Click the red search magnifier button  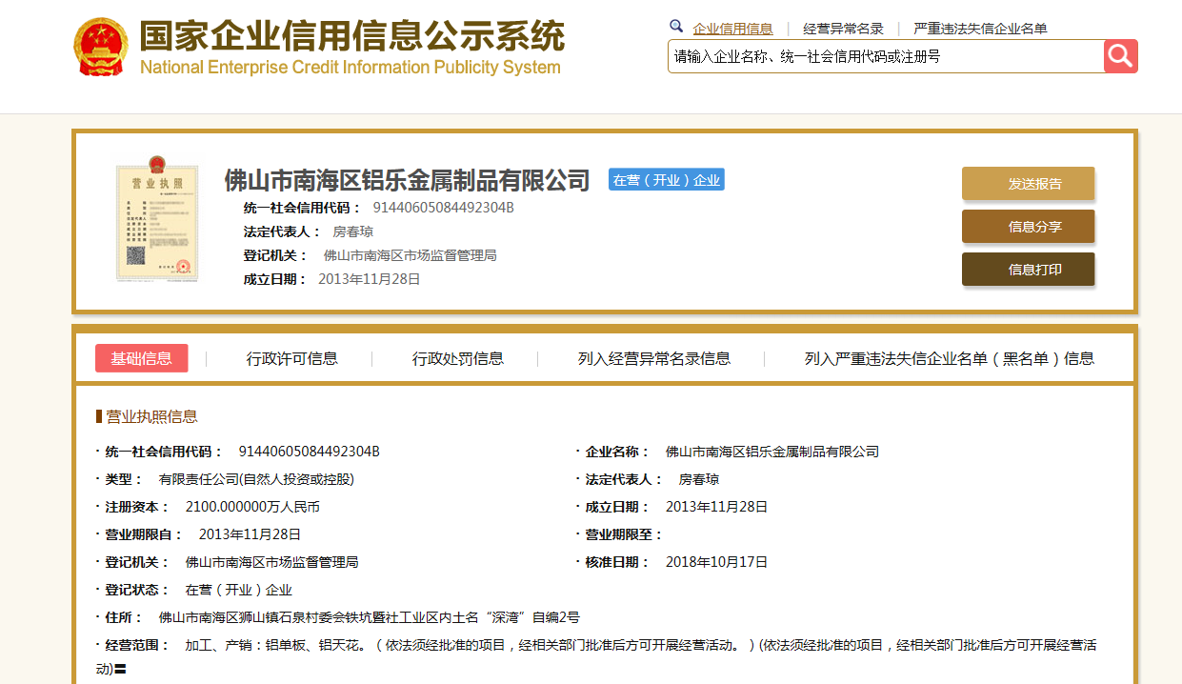pos(1120,56)
